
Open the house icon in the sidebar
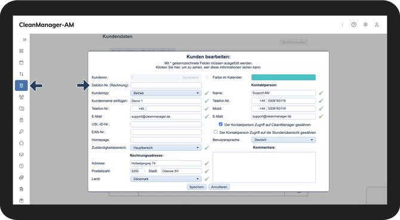click(x=21, y=143)
